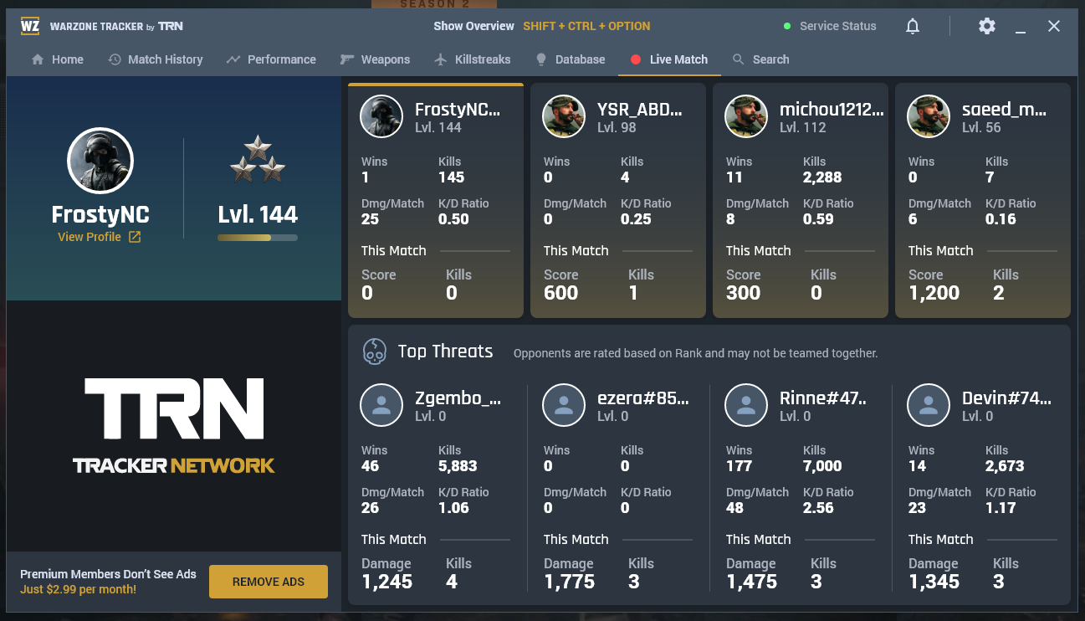Click Lvl. 98 under YSR_ABD

point(617,127)
